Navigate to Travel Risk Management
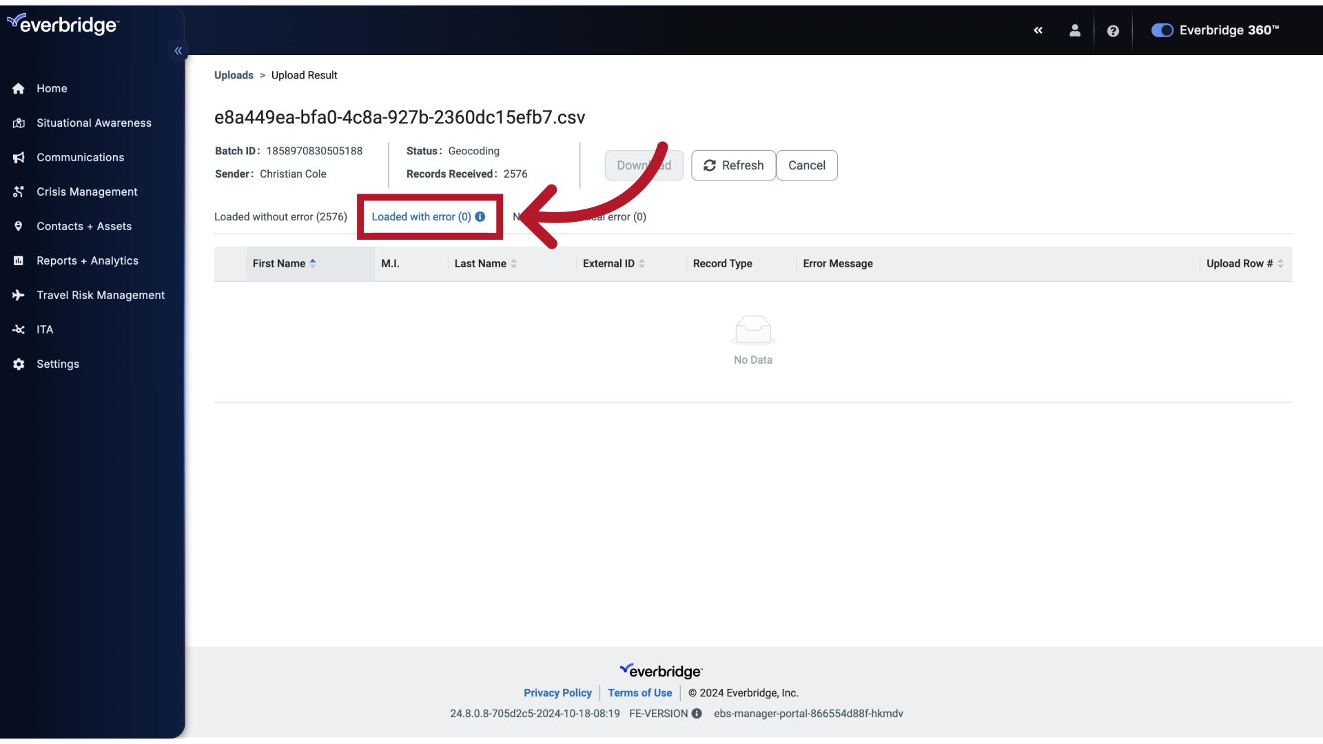1323x744 pixels. pos(100,296)
